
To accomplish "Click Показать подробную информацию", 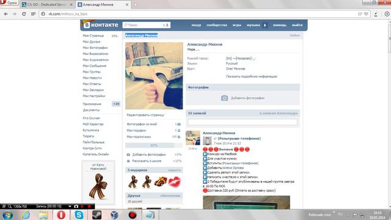I will [252, 76].
